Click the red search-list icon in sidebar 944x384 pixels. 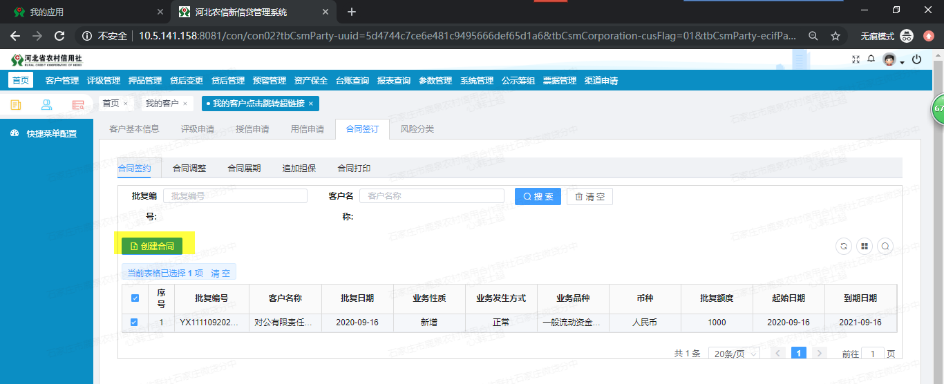point(78,105)
